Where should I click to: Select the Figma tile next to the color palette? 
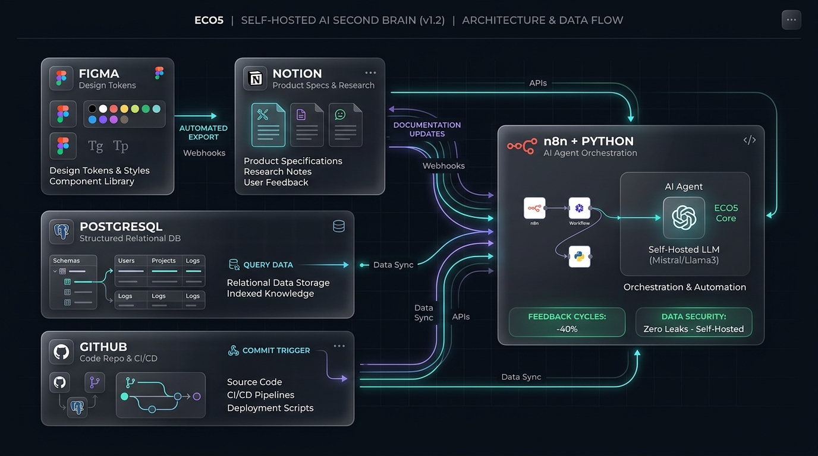tap(62, 113)
